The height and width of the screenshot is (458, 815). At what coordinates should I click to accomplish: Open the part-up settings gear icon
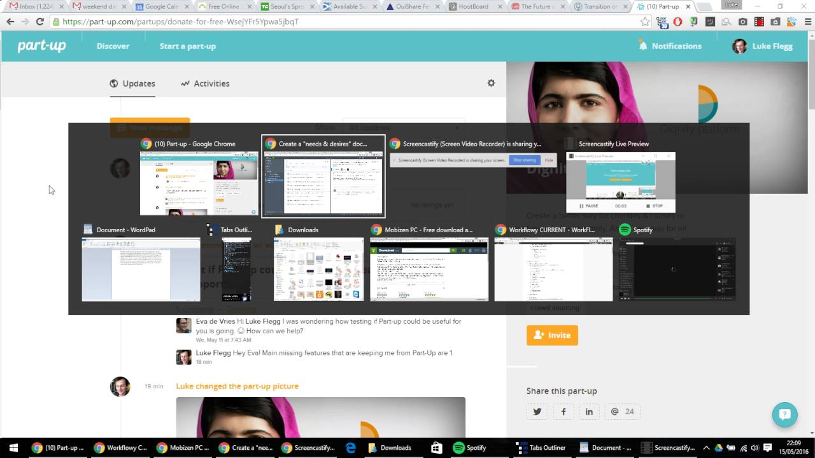(491, 83)
